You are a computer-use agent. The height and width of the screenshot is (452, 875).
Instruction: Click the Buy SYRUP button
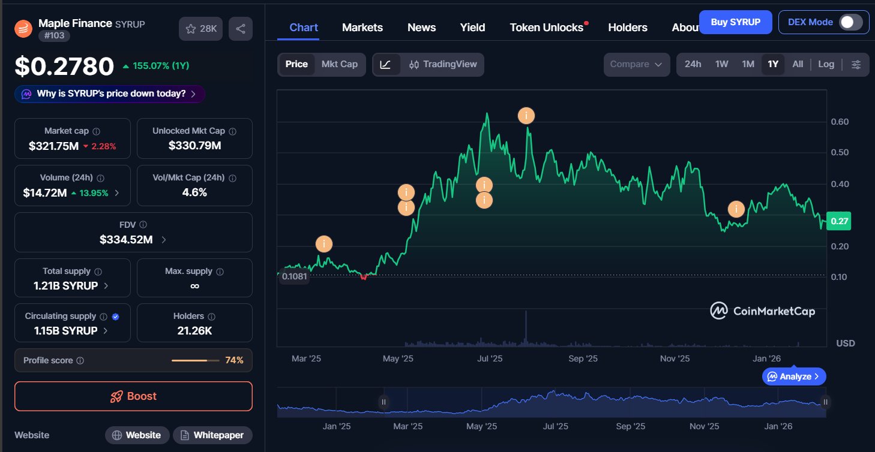[x=735, y=22]
